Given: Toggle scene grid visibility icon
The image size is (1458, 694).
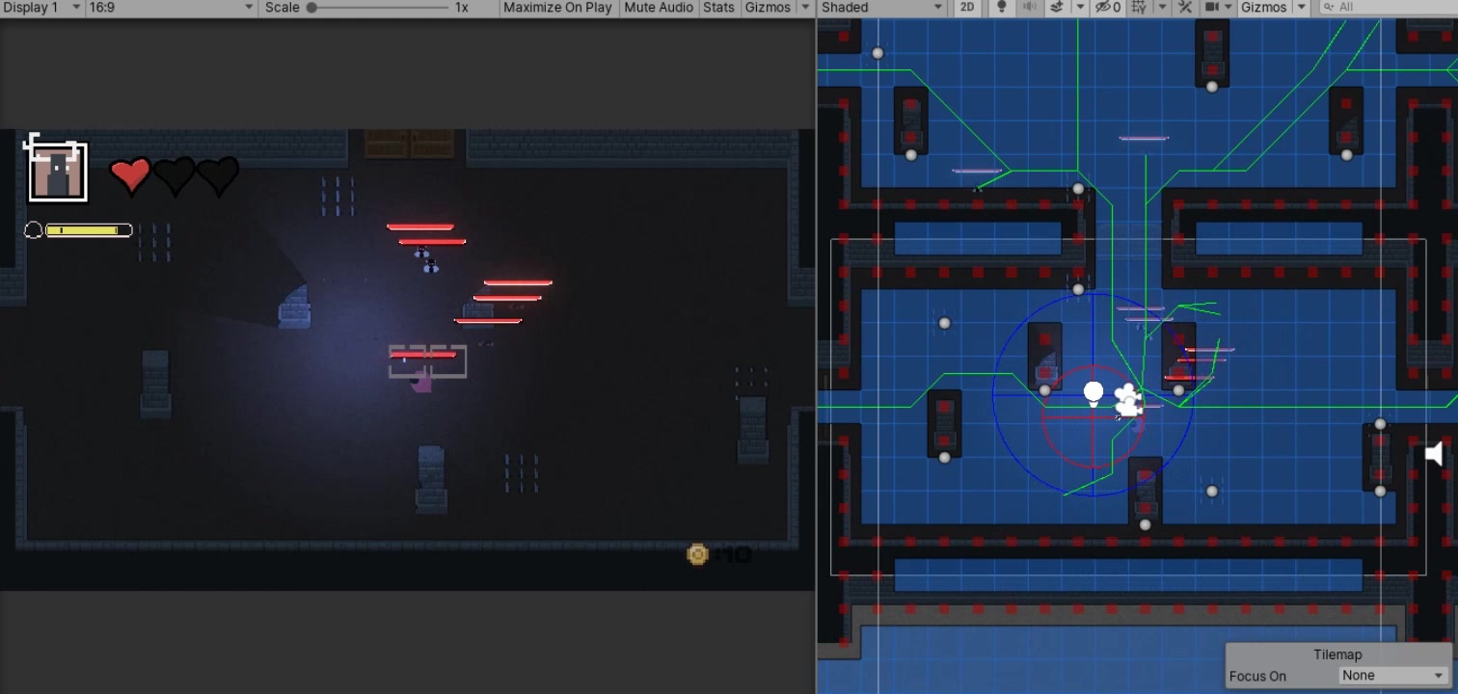Looking at the screenshot, I should pyautogui.click(x=1140, y=8).
